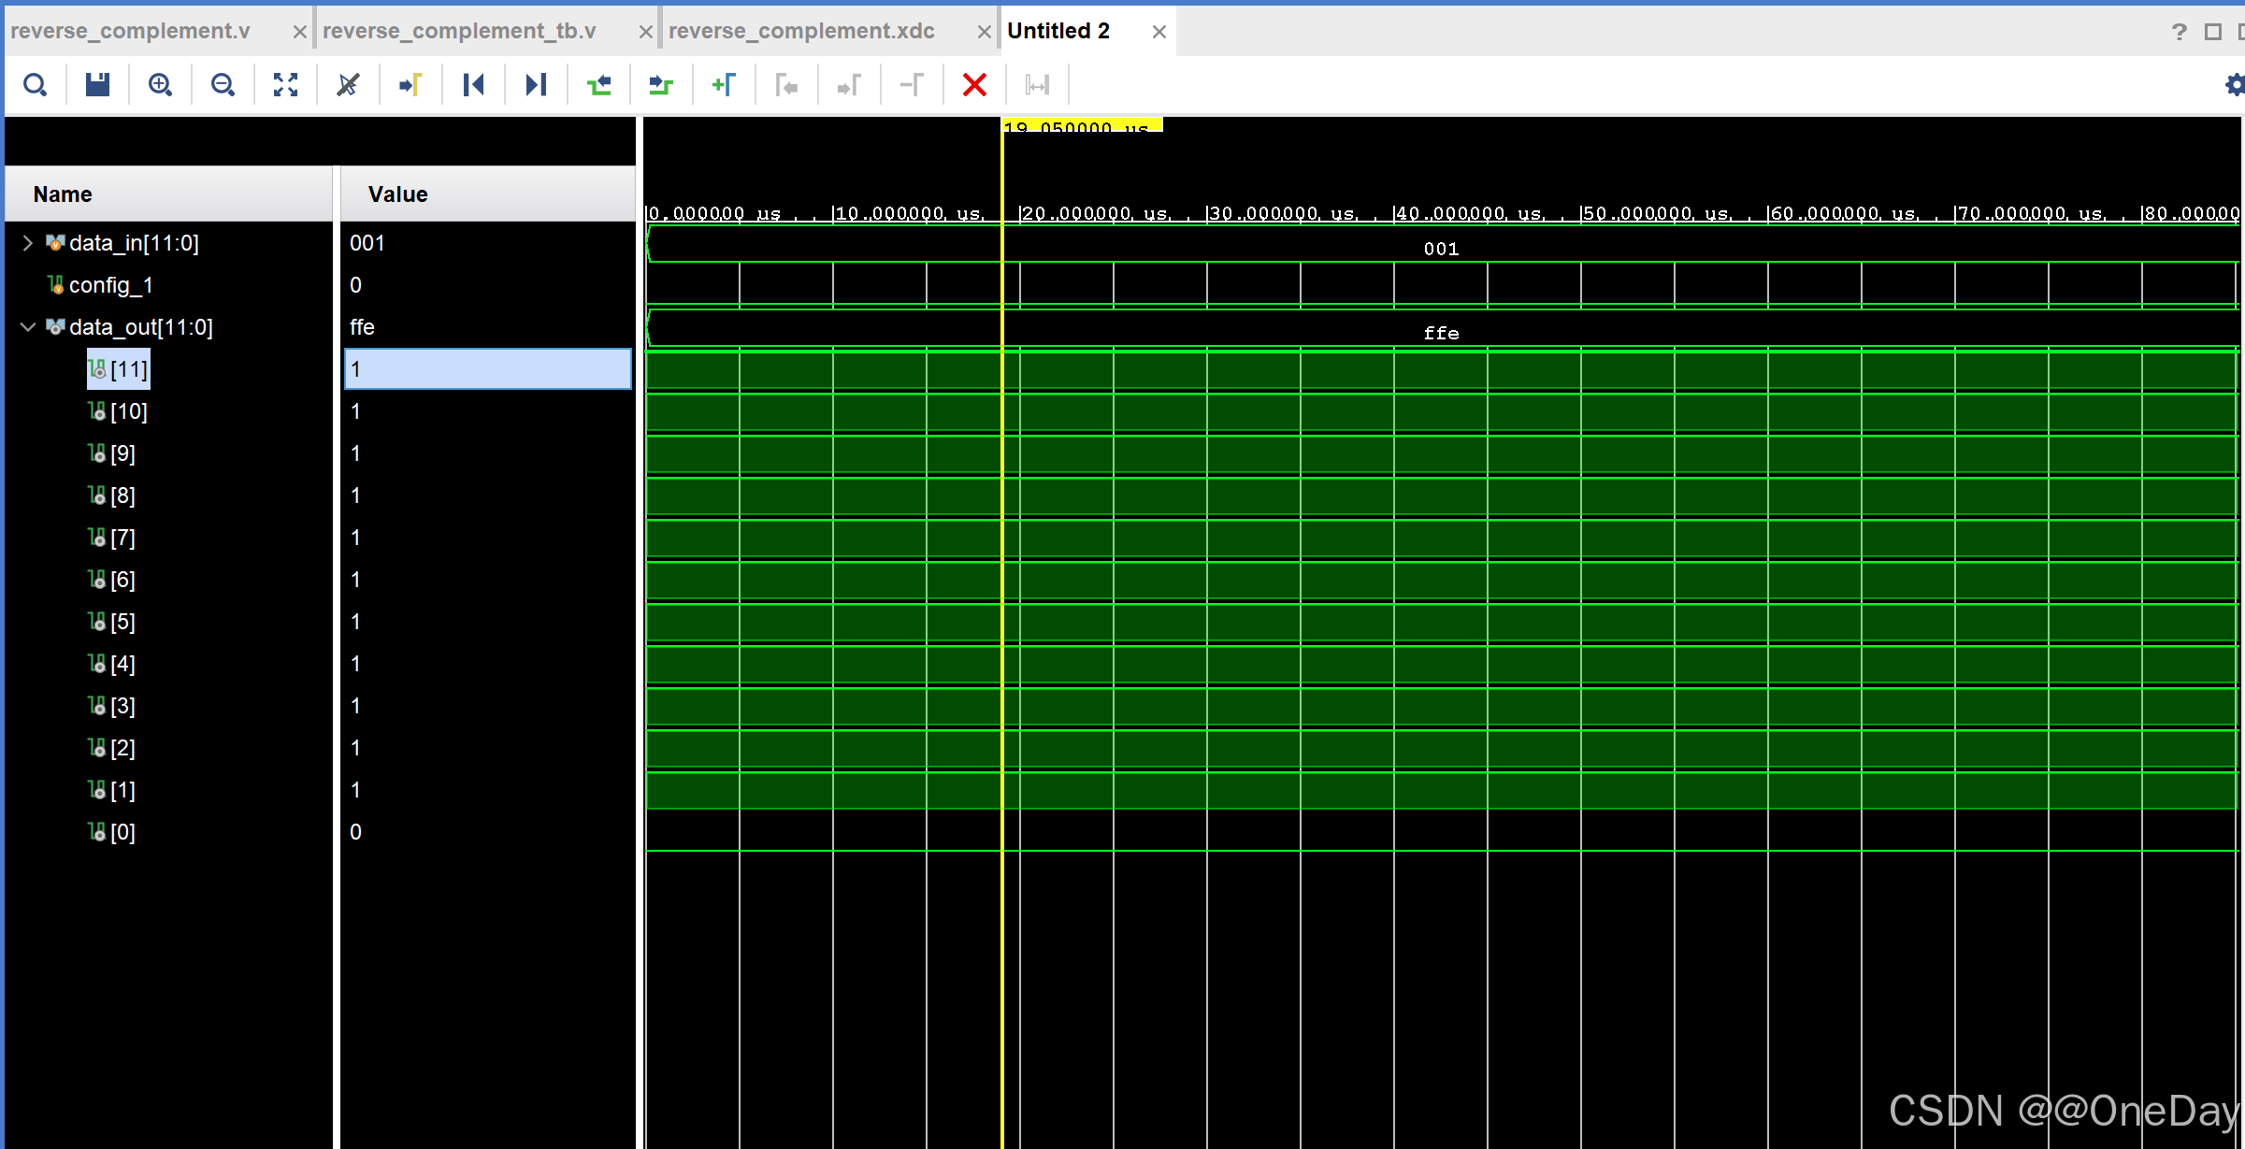2245x1149 pixels.
Task: Click the ffe label in data_out waveform
Action: (x=1441, y=333)
